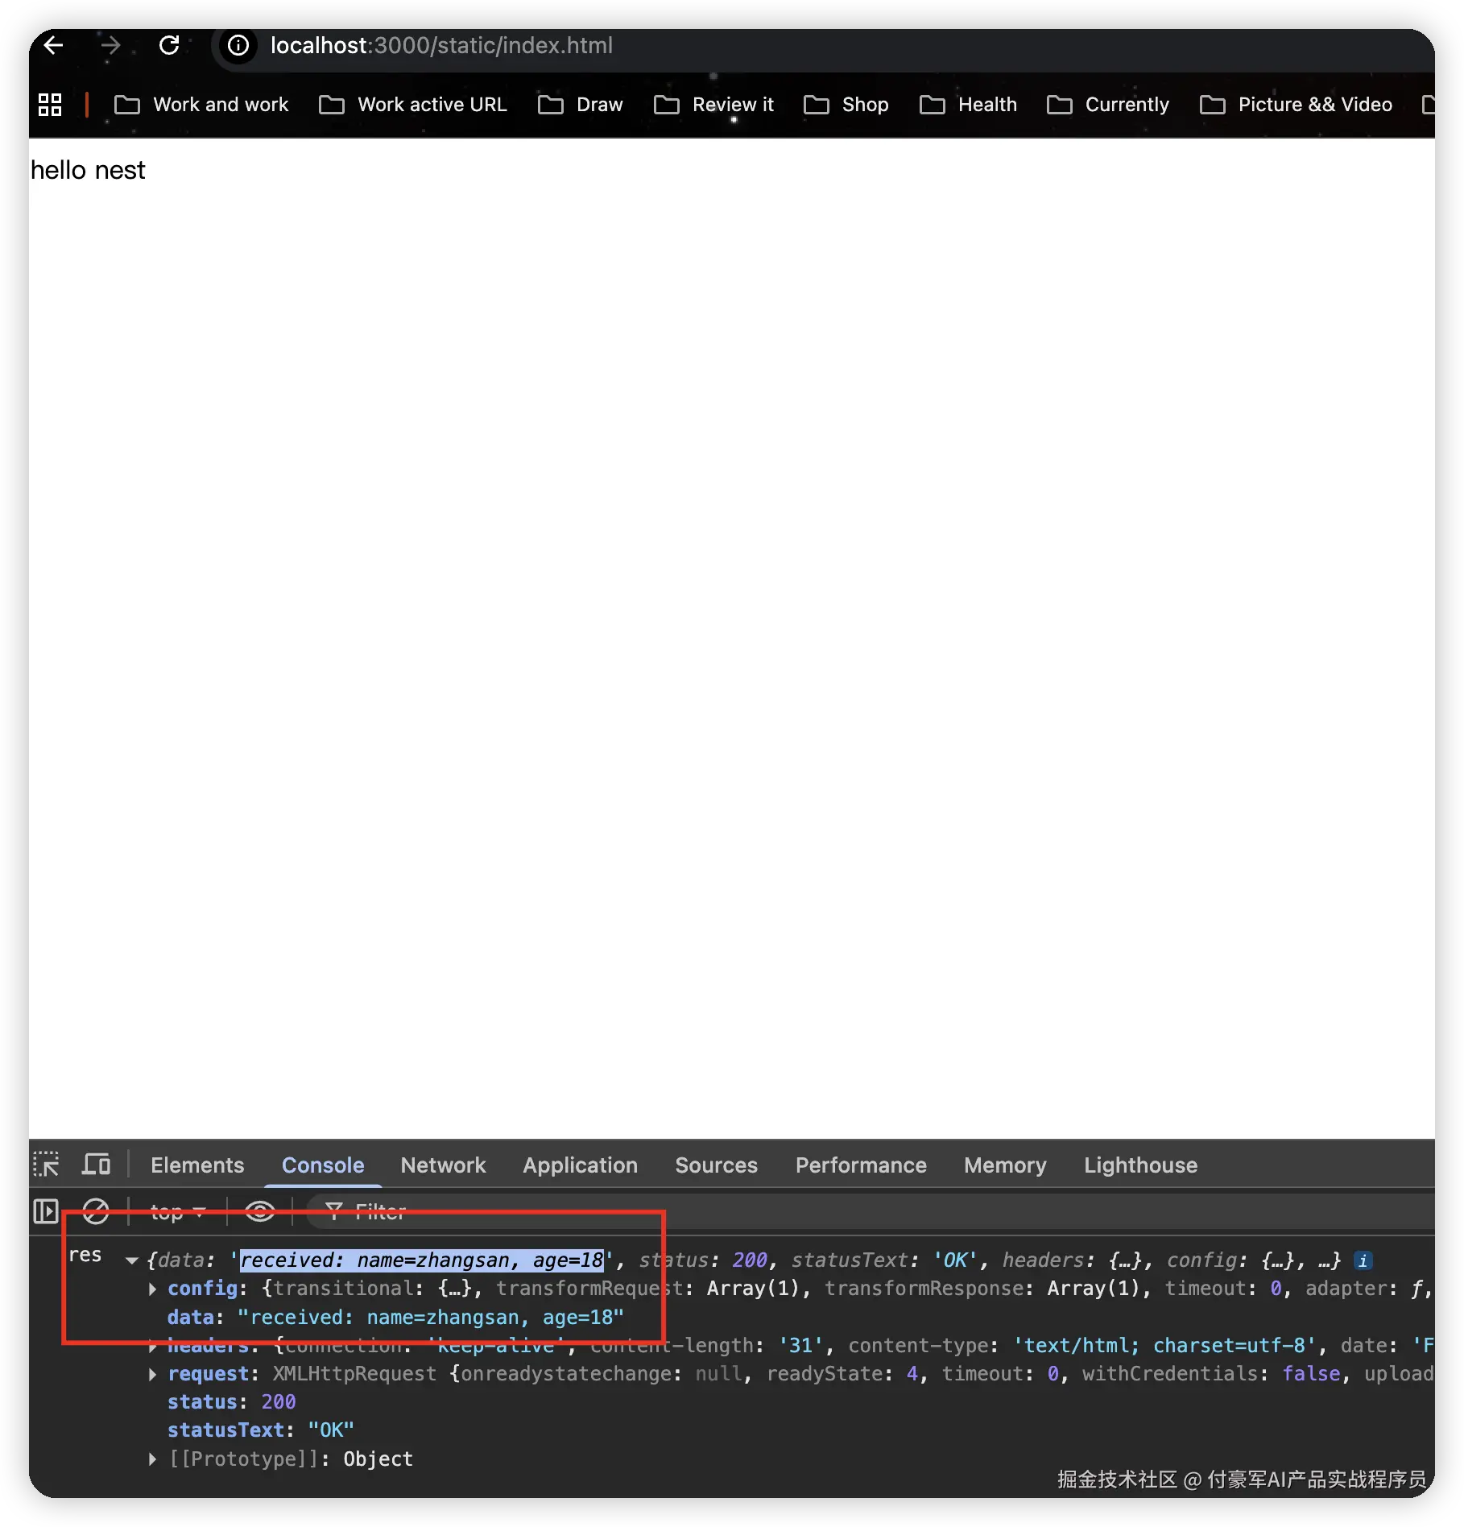
Task: Click the res log label
Action: click(85, 1255)
